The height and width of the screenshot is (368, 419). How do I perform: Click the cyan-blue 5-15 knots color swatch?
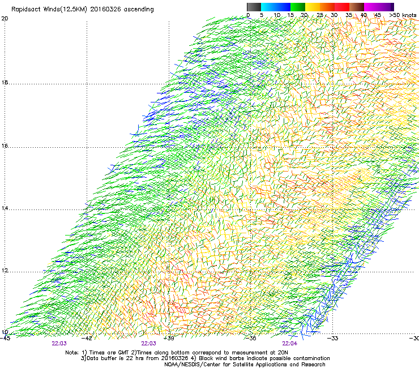coord(276,7)
